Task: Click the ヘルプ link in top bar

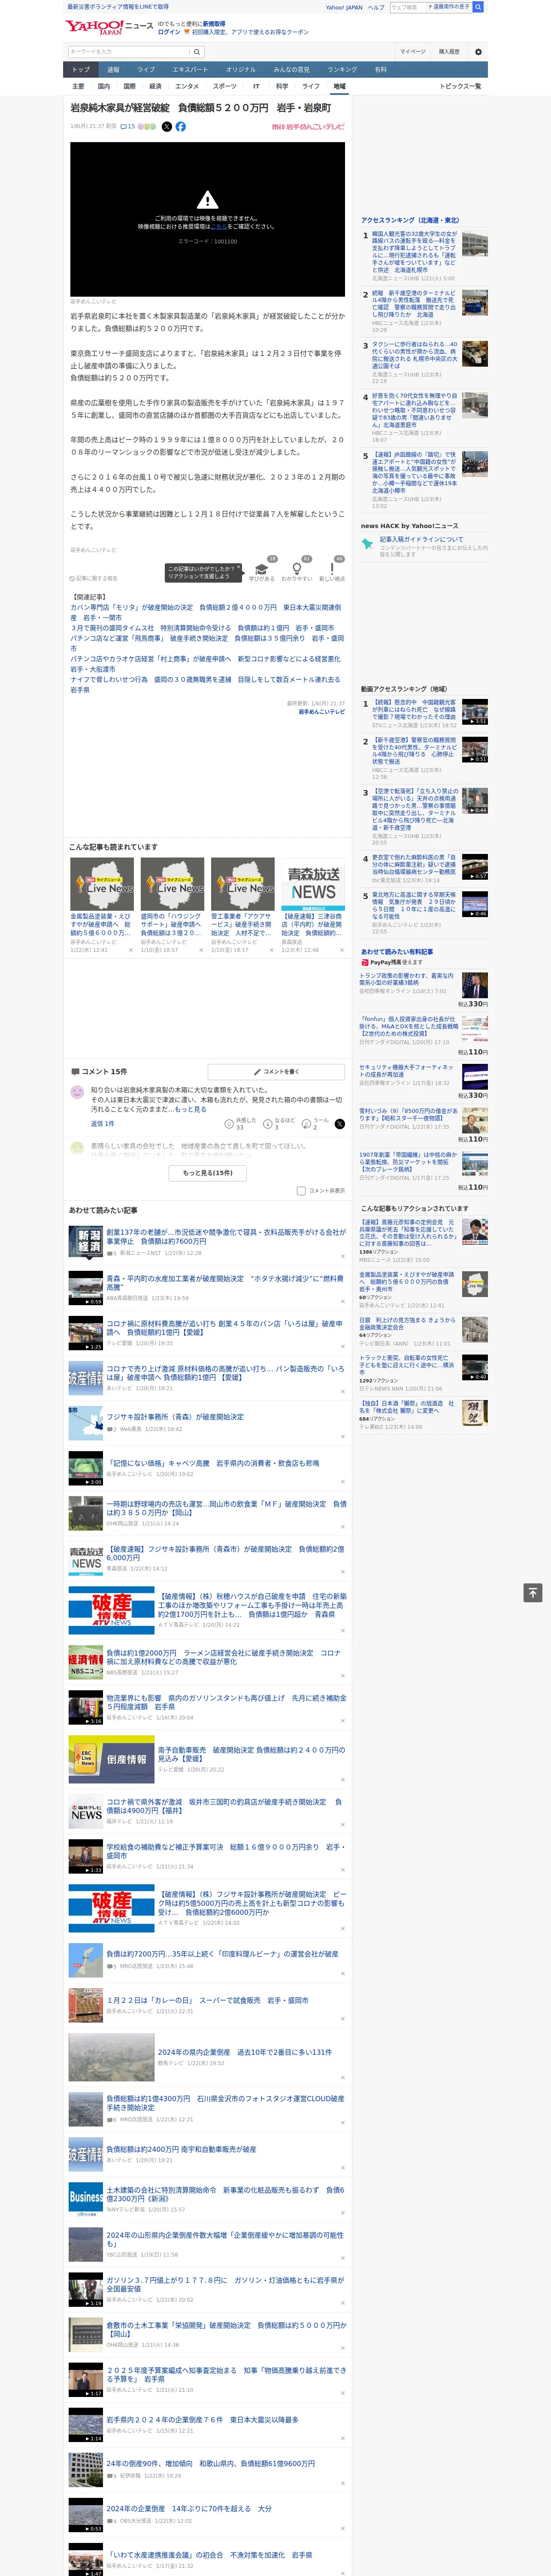Action: (x=376, y=7)
